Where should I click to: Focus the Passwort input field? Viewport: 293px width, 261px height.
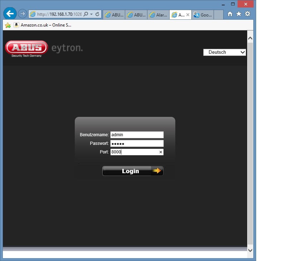pos(137,143)
